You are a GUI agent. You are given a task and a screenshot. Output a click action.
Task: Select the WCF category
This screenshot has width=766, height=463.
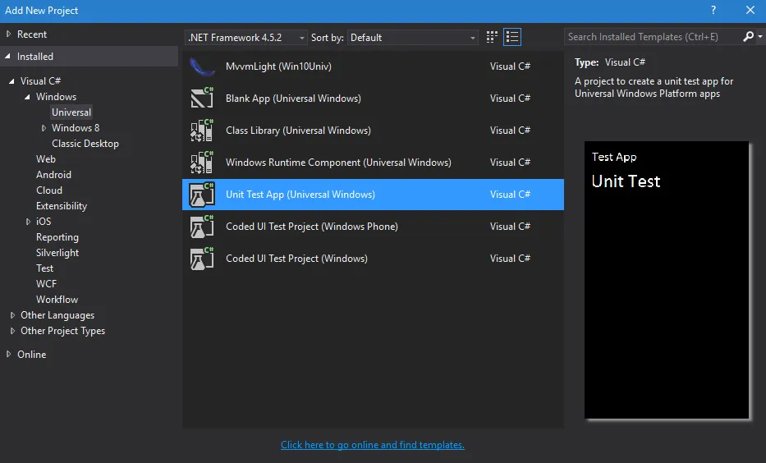[47, 284]
